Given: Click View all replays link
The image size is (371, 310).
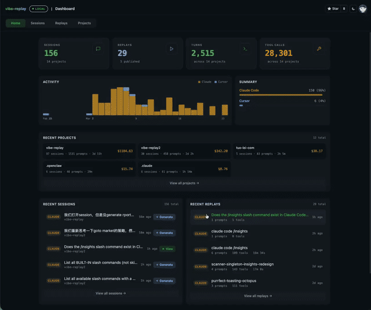Looking at the screenshot, I should click(x=258, y=296).
